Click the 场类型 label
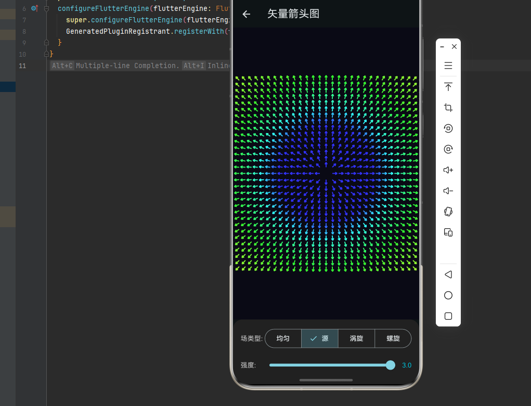Viewport: 531px width, 406px height. point(252,338)
